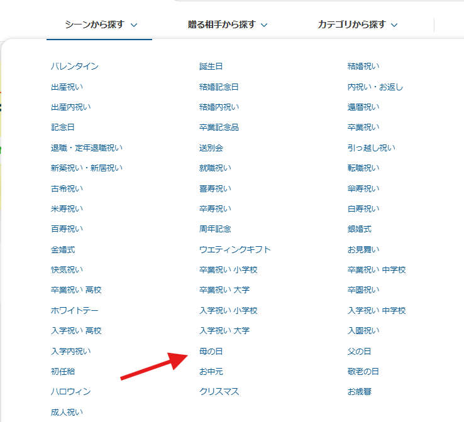Choose the 退職・定年退職祝い link

tap(86, 148)
